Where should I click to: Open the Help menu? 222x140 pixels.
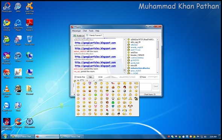97,31
